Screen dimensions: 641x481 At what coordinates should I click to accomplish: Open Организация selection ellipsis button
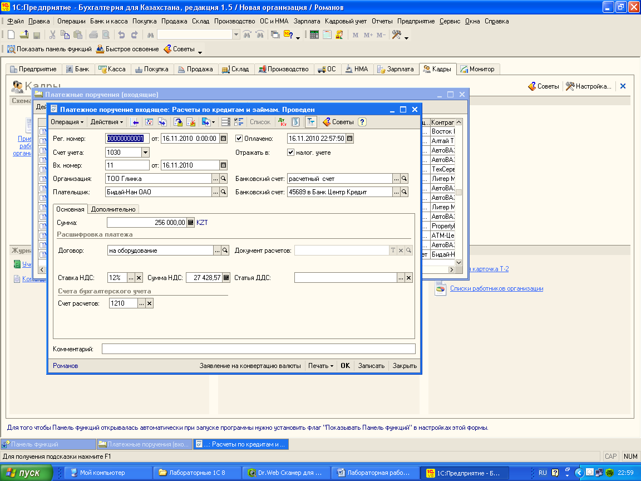point(215,179)
